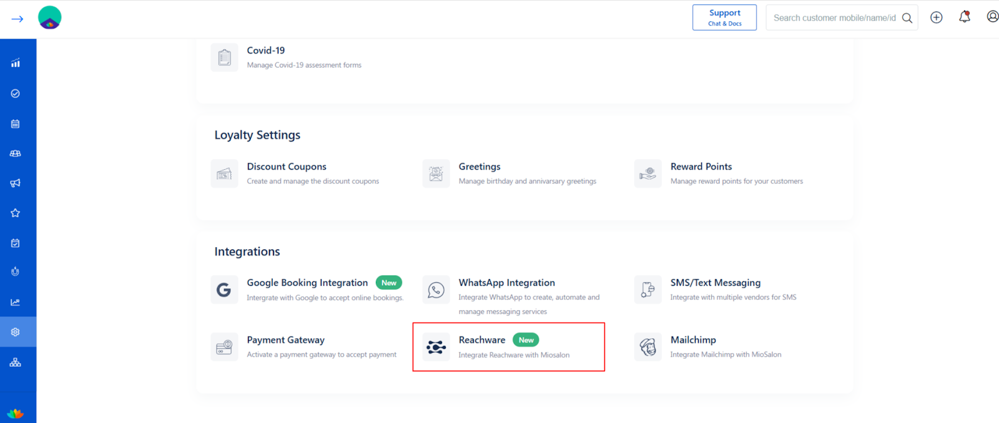
Task: Open the calendar-check sidebar icon
Action: click(x=16, y=243)
